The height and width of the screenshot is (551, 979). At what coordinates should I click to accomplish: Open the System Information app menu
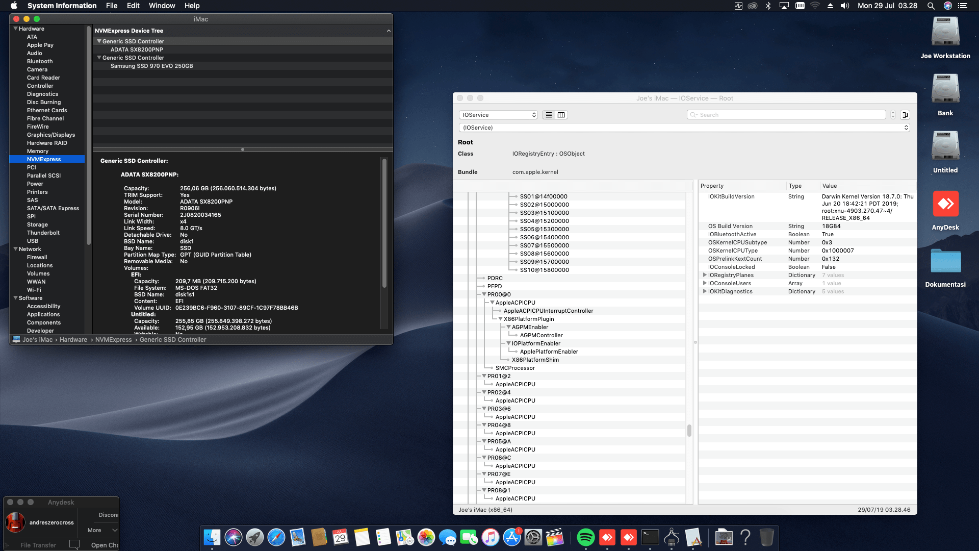click(x=62, y=6)
